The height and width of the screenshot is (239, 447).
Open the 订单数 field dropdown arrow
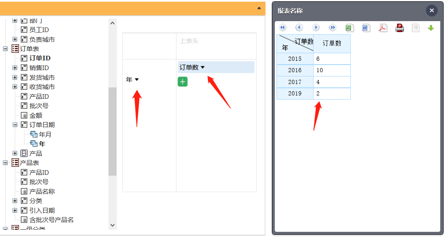point(203,68)
